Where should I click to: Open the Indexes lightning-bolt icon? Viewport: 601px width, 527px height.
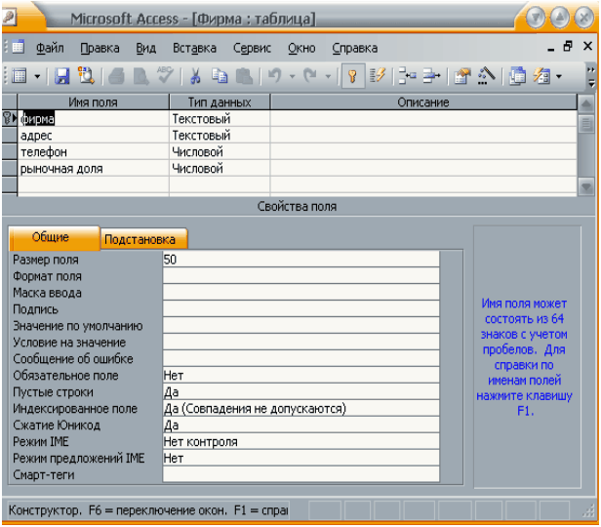point(378,75)
